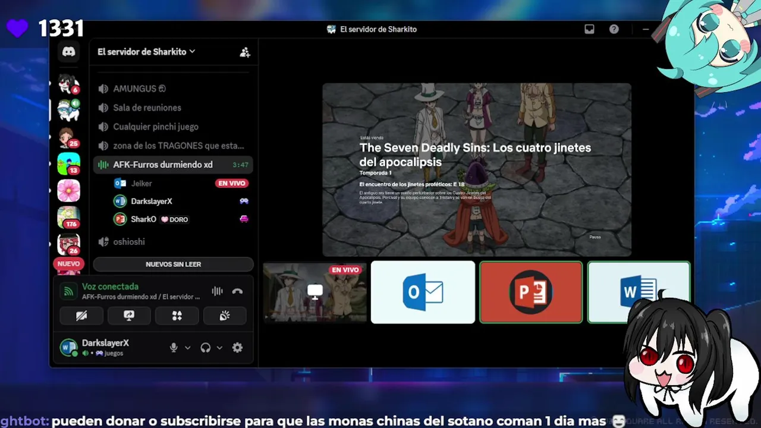
Task: Click the DORO tag next to SharkO
Action: coord(175,219)
